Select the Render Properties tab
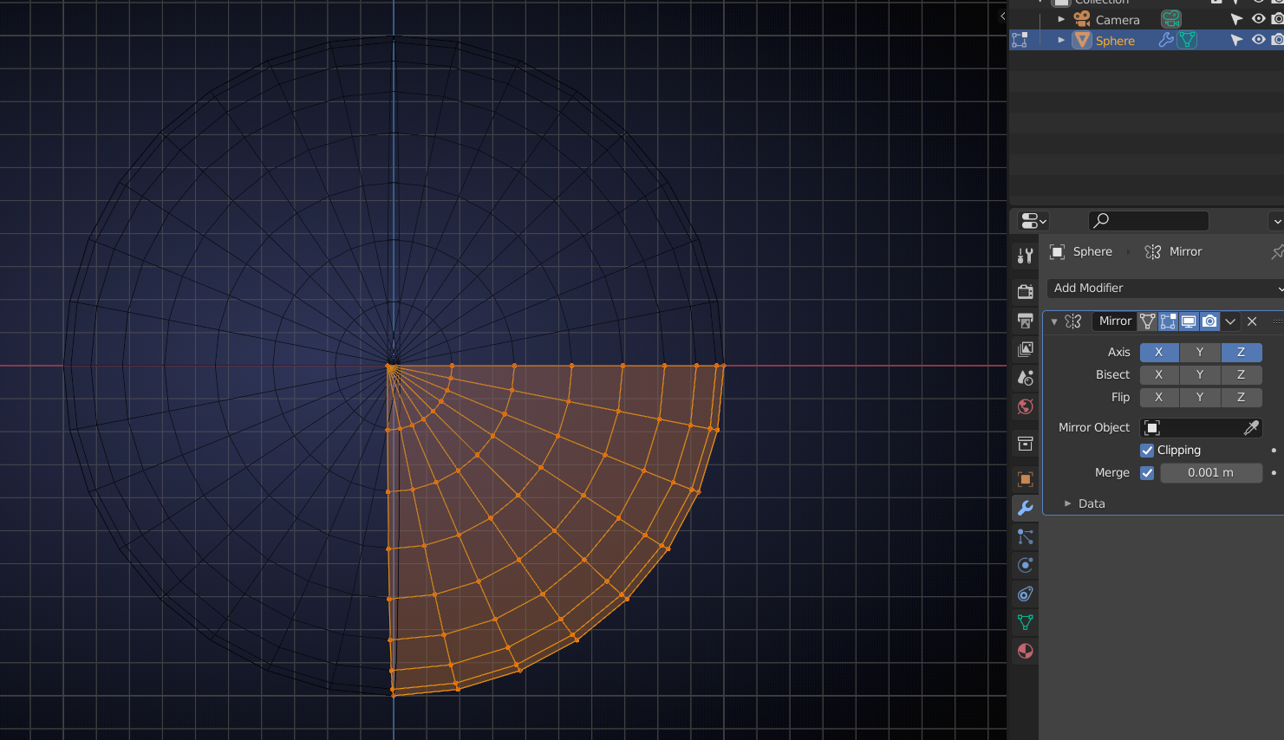The height and width of the screenshot is (740, 1284). coord(1025,291)
